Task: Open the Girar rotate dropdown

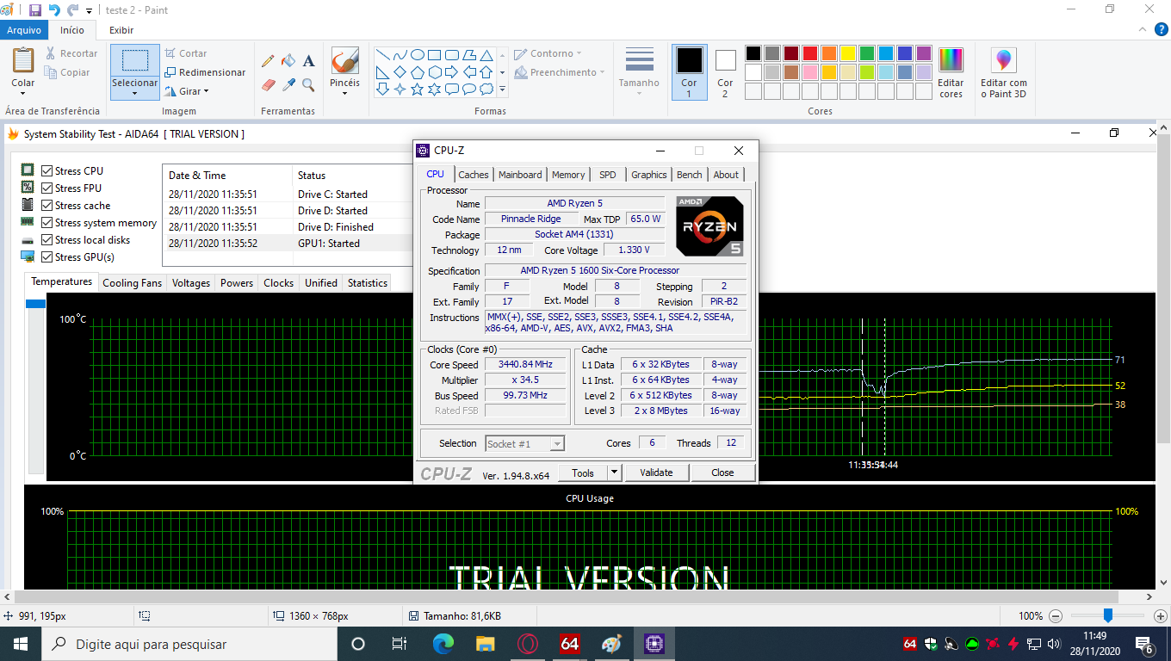Action: click(187, 91)
